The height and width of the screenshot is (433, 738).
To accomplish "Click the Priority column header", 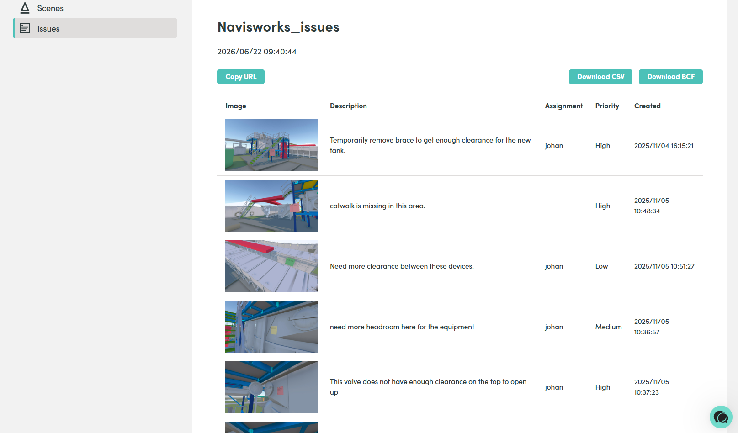I will click(607, 106).
